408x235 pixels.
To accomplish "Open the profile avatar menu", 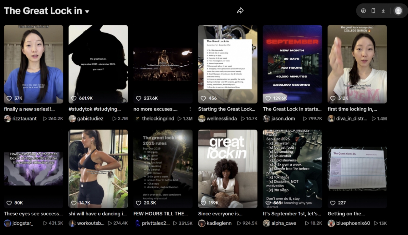I will (398, 11).
